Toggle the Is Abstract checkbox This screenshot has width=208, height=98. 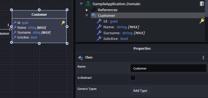coord(133,78)
